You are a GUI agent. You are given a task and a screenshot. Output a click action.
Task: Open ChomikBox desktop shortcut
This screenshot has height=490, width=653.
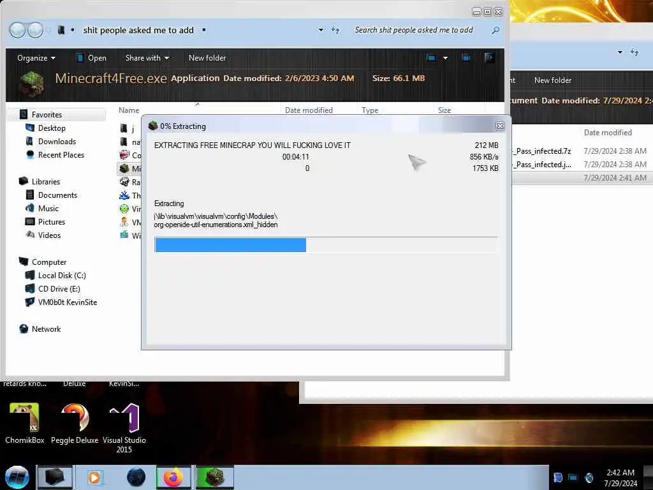pos(25,423)
